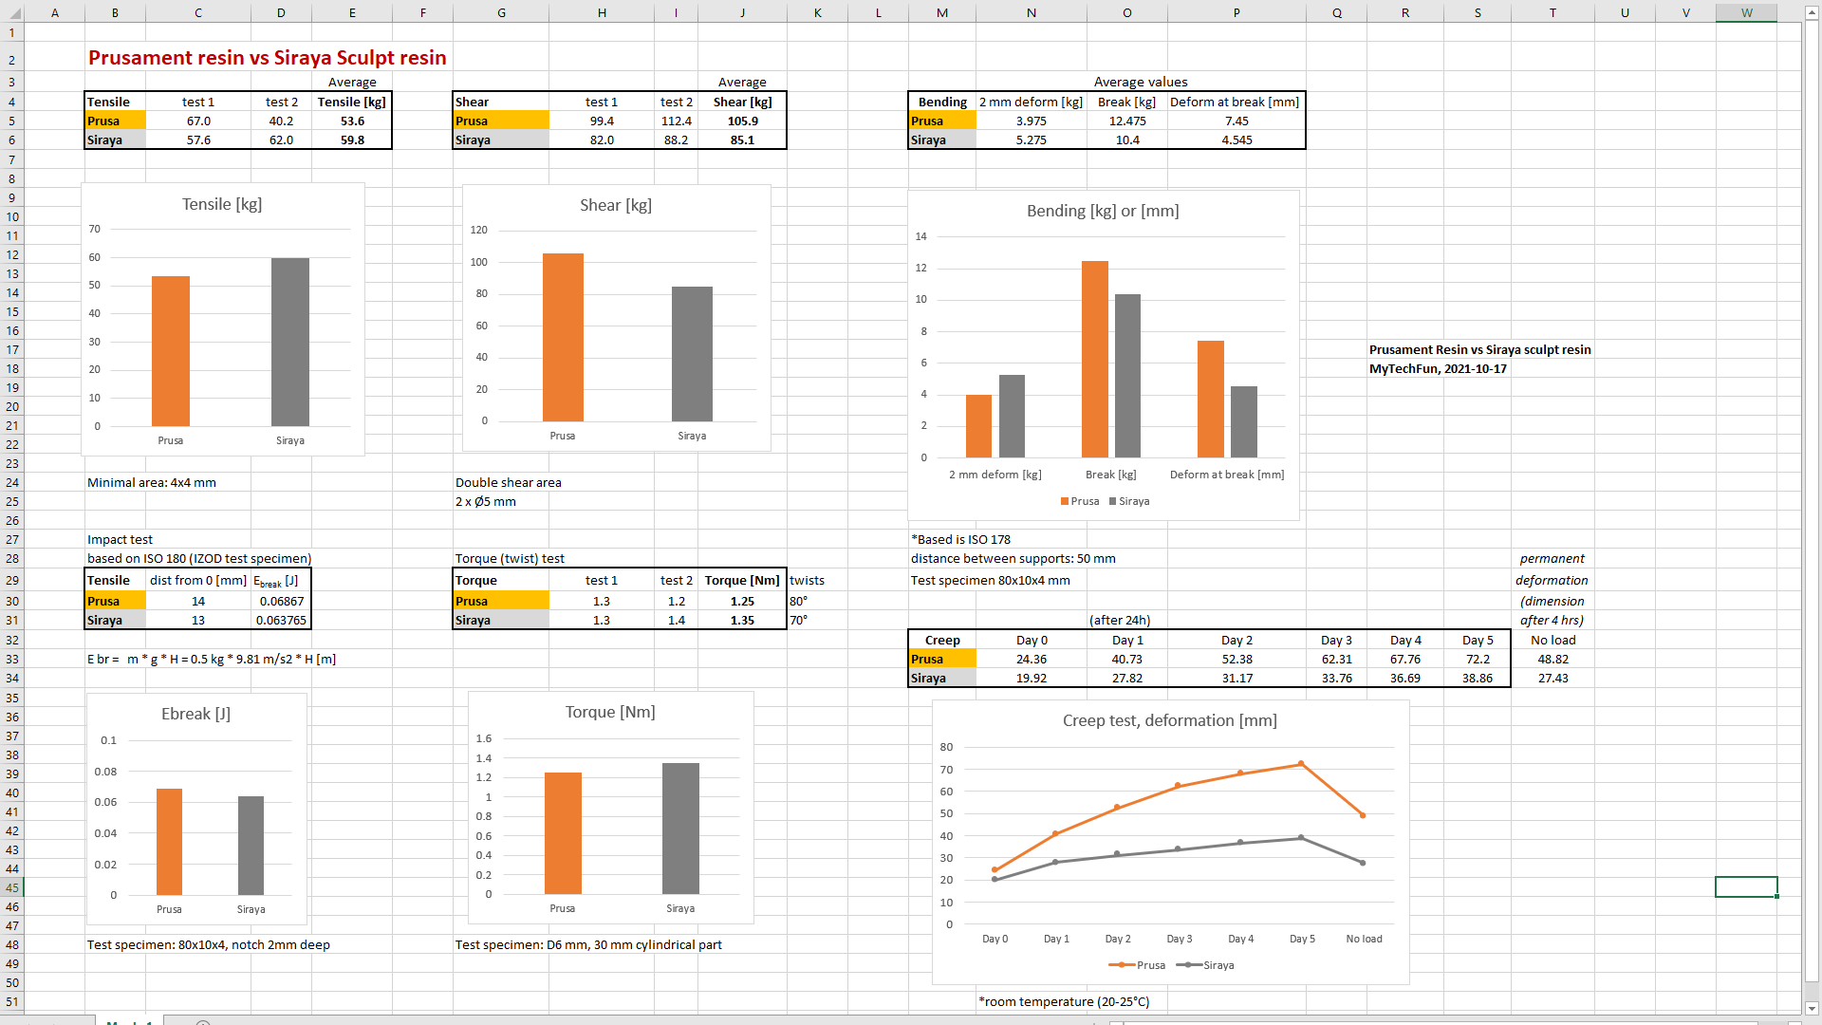Select row 45 header

click(x=11, y=887)
